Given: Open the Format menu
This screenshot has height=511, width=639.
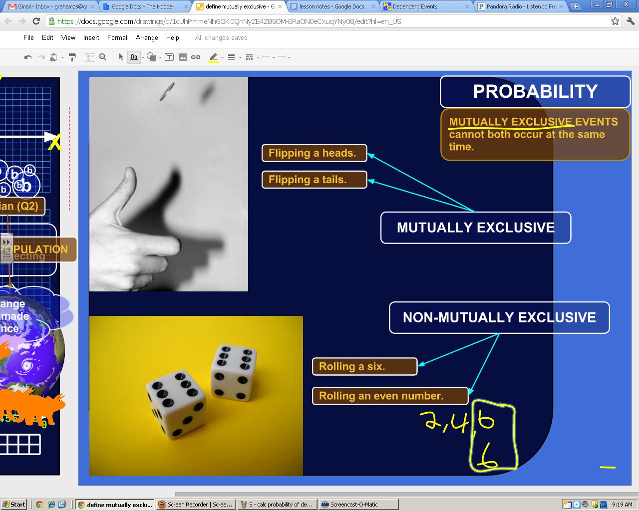Looking at the screenshot, I should [117, 38].
